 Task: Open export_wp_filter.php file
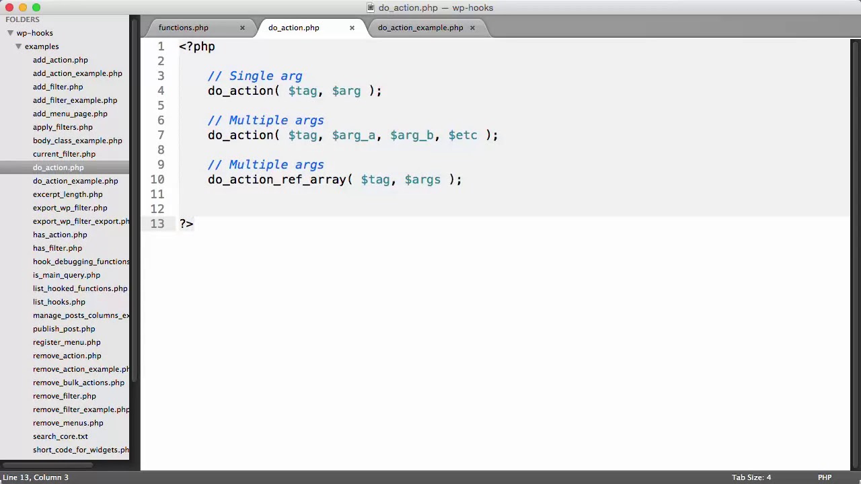coord(70,208)
